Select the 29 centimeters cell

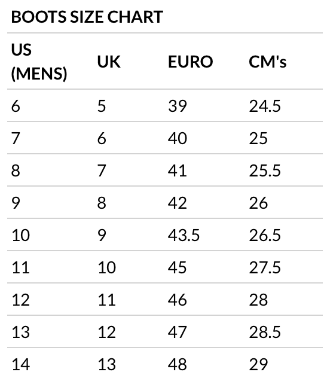click(258, 364)
